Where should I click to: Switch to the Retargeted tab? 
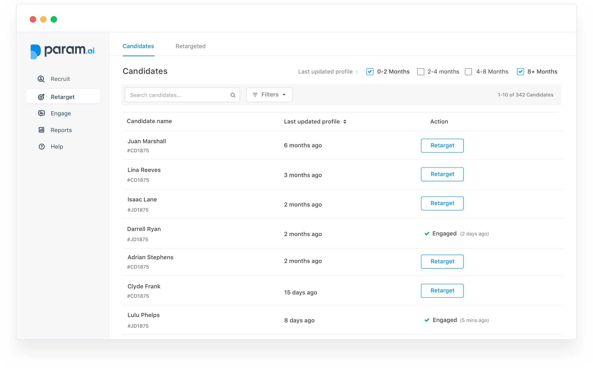click(x=190, y=46)
